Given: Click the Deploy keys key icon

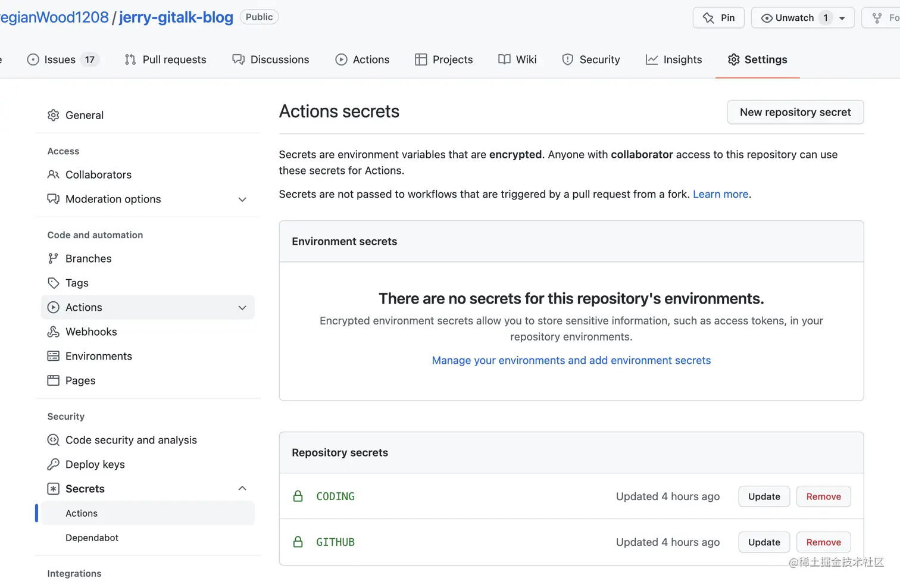Looking at the screenshot, I should [x=53, y=464].
